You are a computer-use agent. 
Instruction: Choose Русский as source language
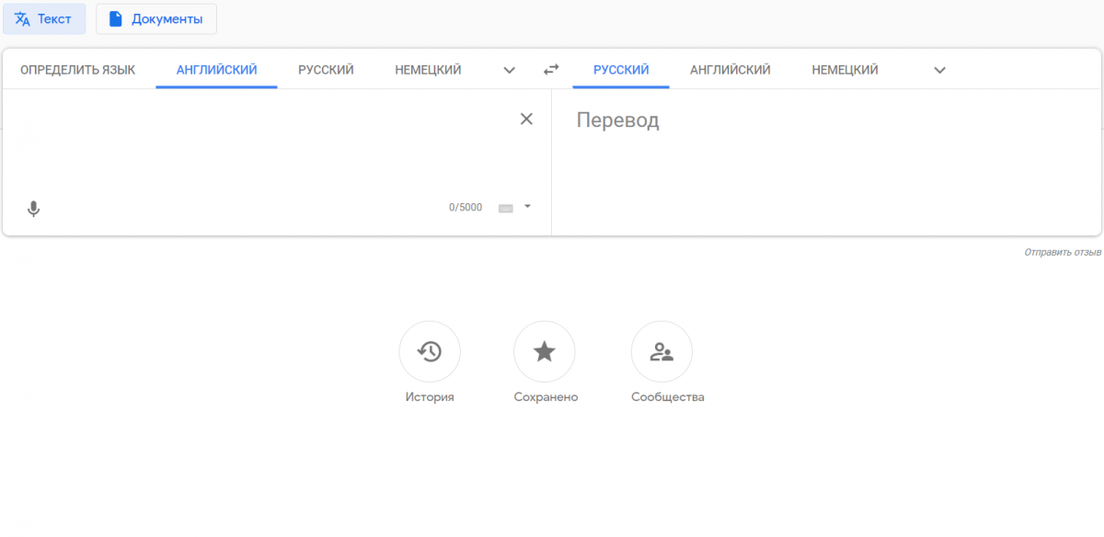pos(326,70)
